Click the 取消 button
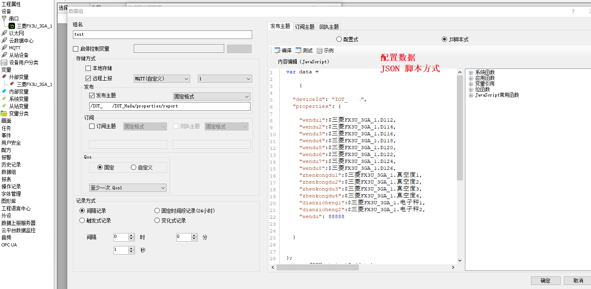 [x=578, y=280]
